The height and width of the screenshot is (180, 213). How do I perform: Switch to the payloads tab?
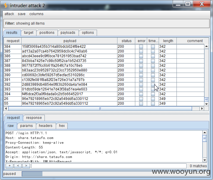tap(68, 33)
